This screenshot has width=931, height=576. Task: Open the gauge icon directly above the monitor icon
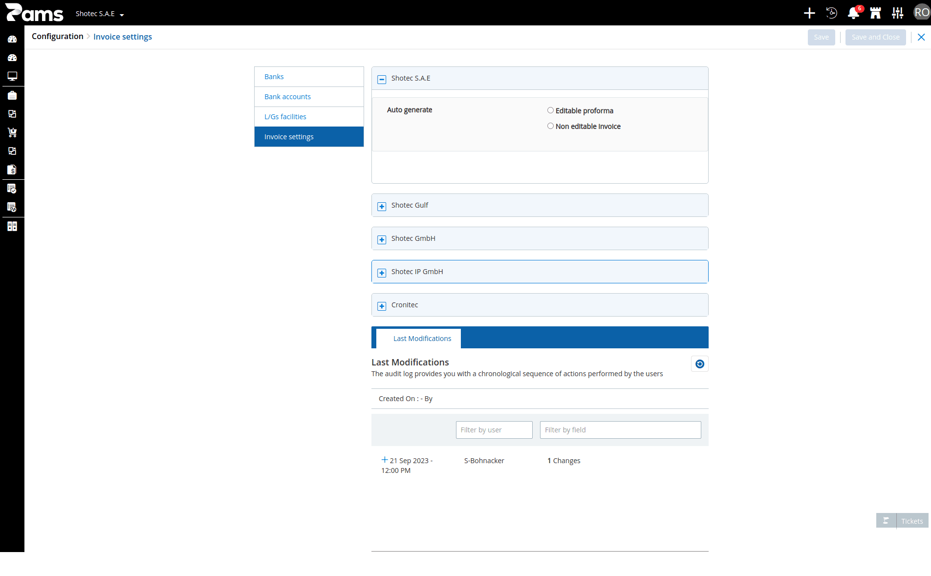pos(12,58)
